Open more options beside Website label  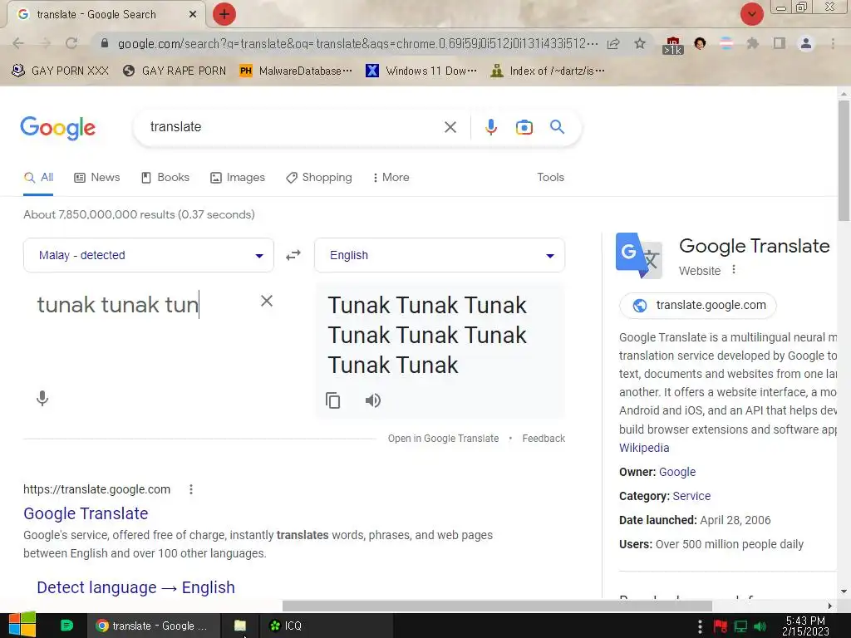(734, 270)
